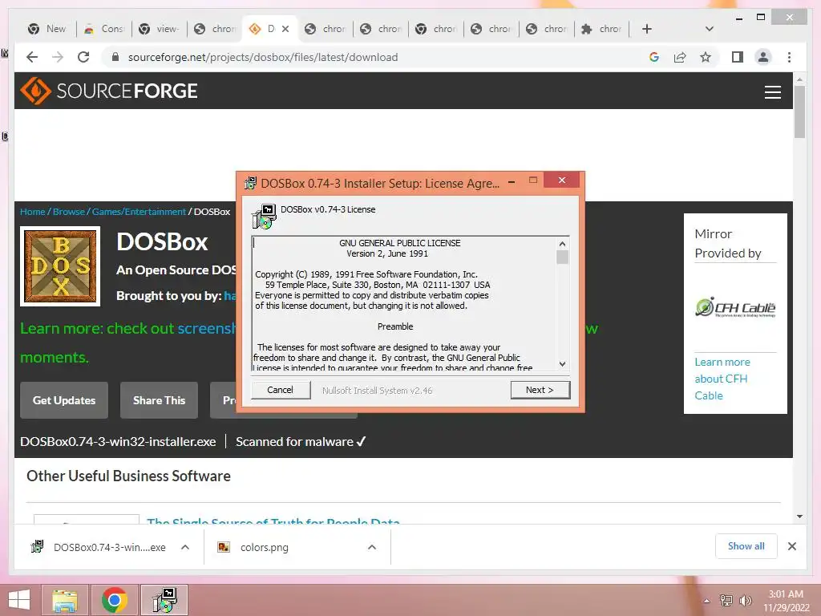Viewport: 821px width, 616px height.
Task: Go back to the previous page
Action: pyautogui.click(x=32, y=57)
